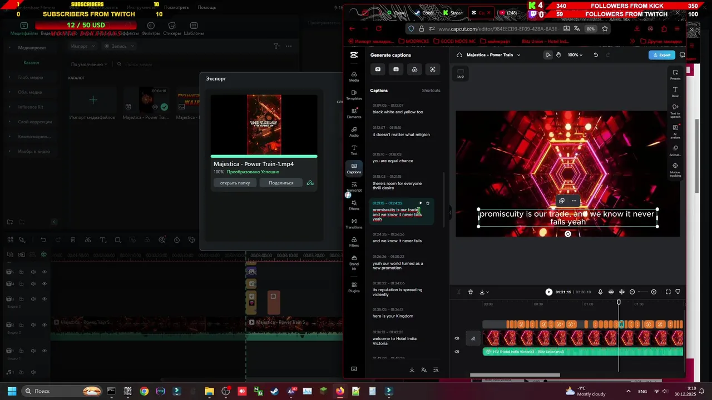The width and height of the screenshot is (712, 400).
Task: Expand the Медиапроект tree item in Filmora
Action: 9,48
